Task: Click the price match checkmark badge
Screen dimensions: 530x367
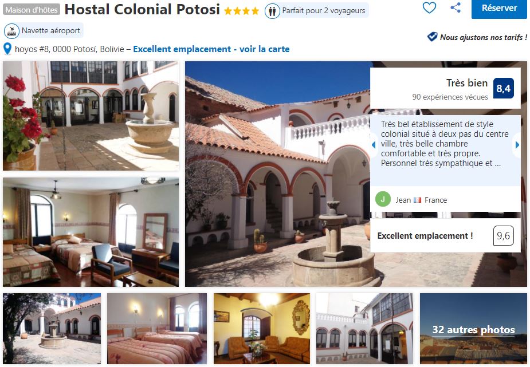Action: coord(432,37)
